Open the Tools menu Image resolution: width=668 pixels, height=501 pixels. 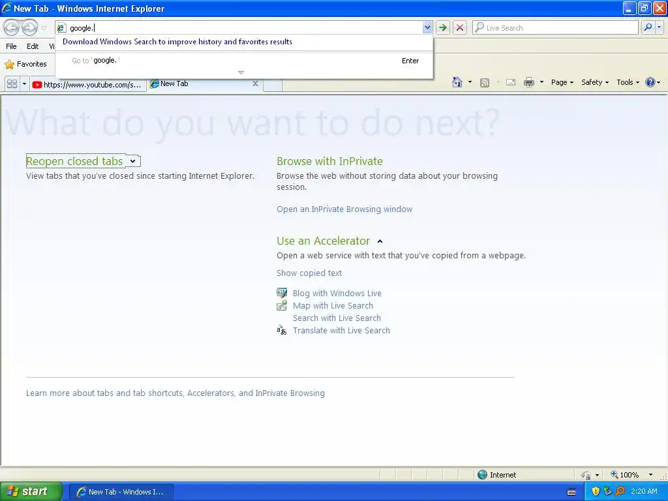[x=628, y=82]
